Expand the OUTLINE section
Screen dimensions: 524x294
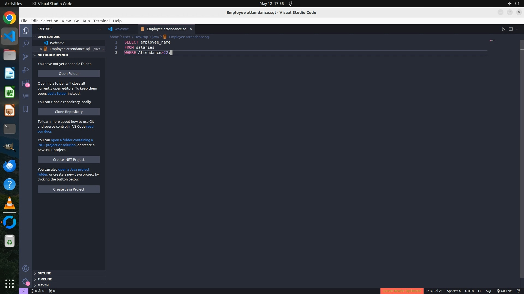44,273
